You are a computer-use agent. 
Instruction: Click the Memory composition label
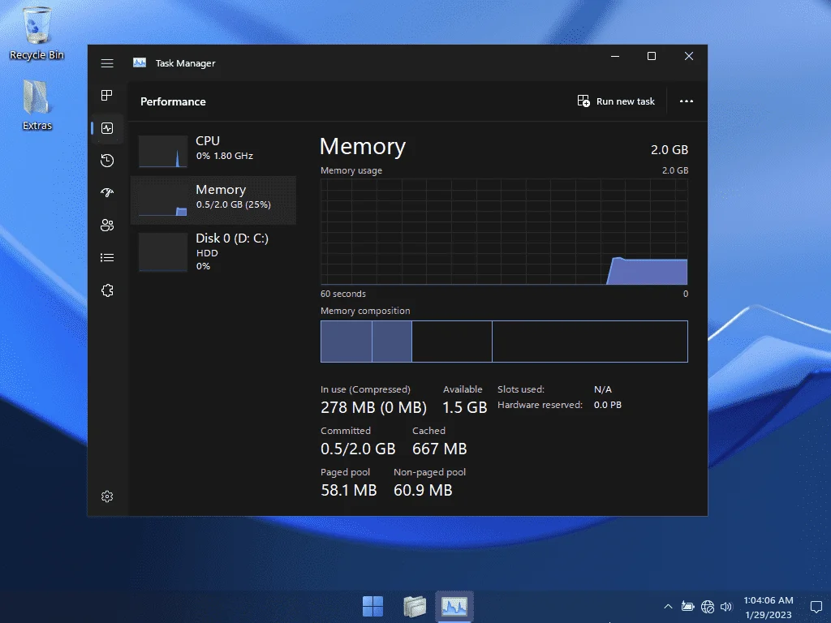(365, 311)
